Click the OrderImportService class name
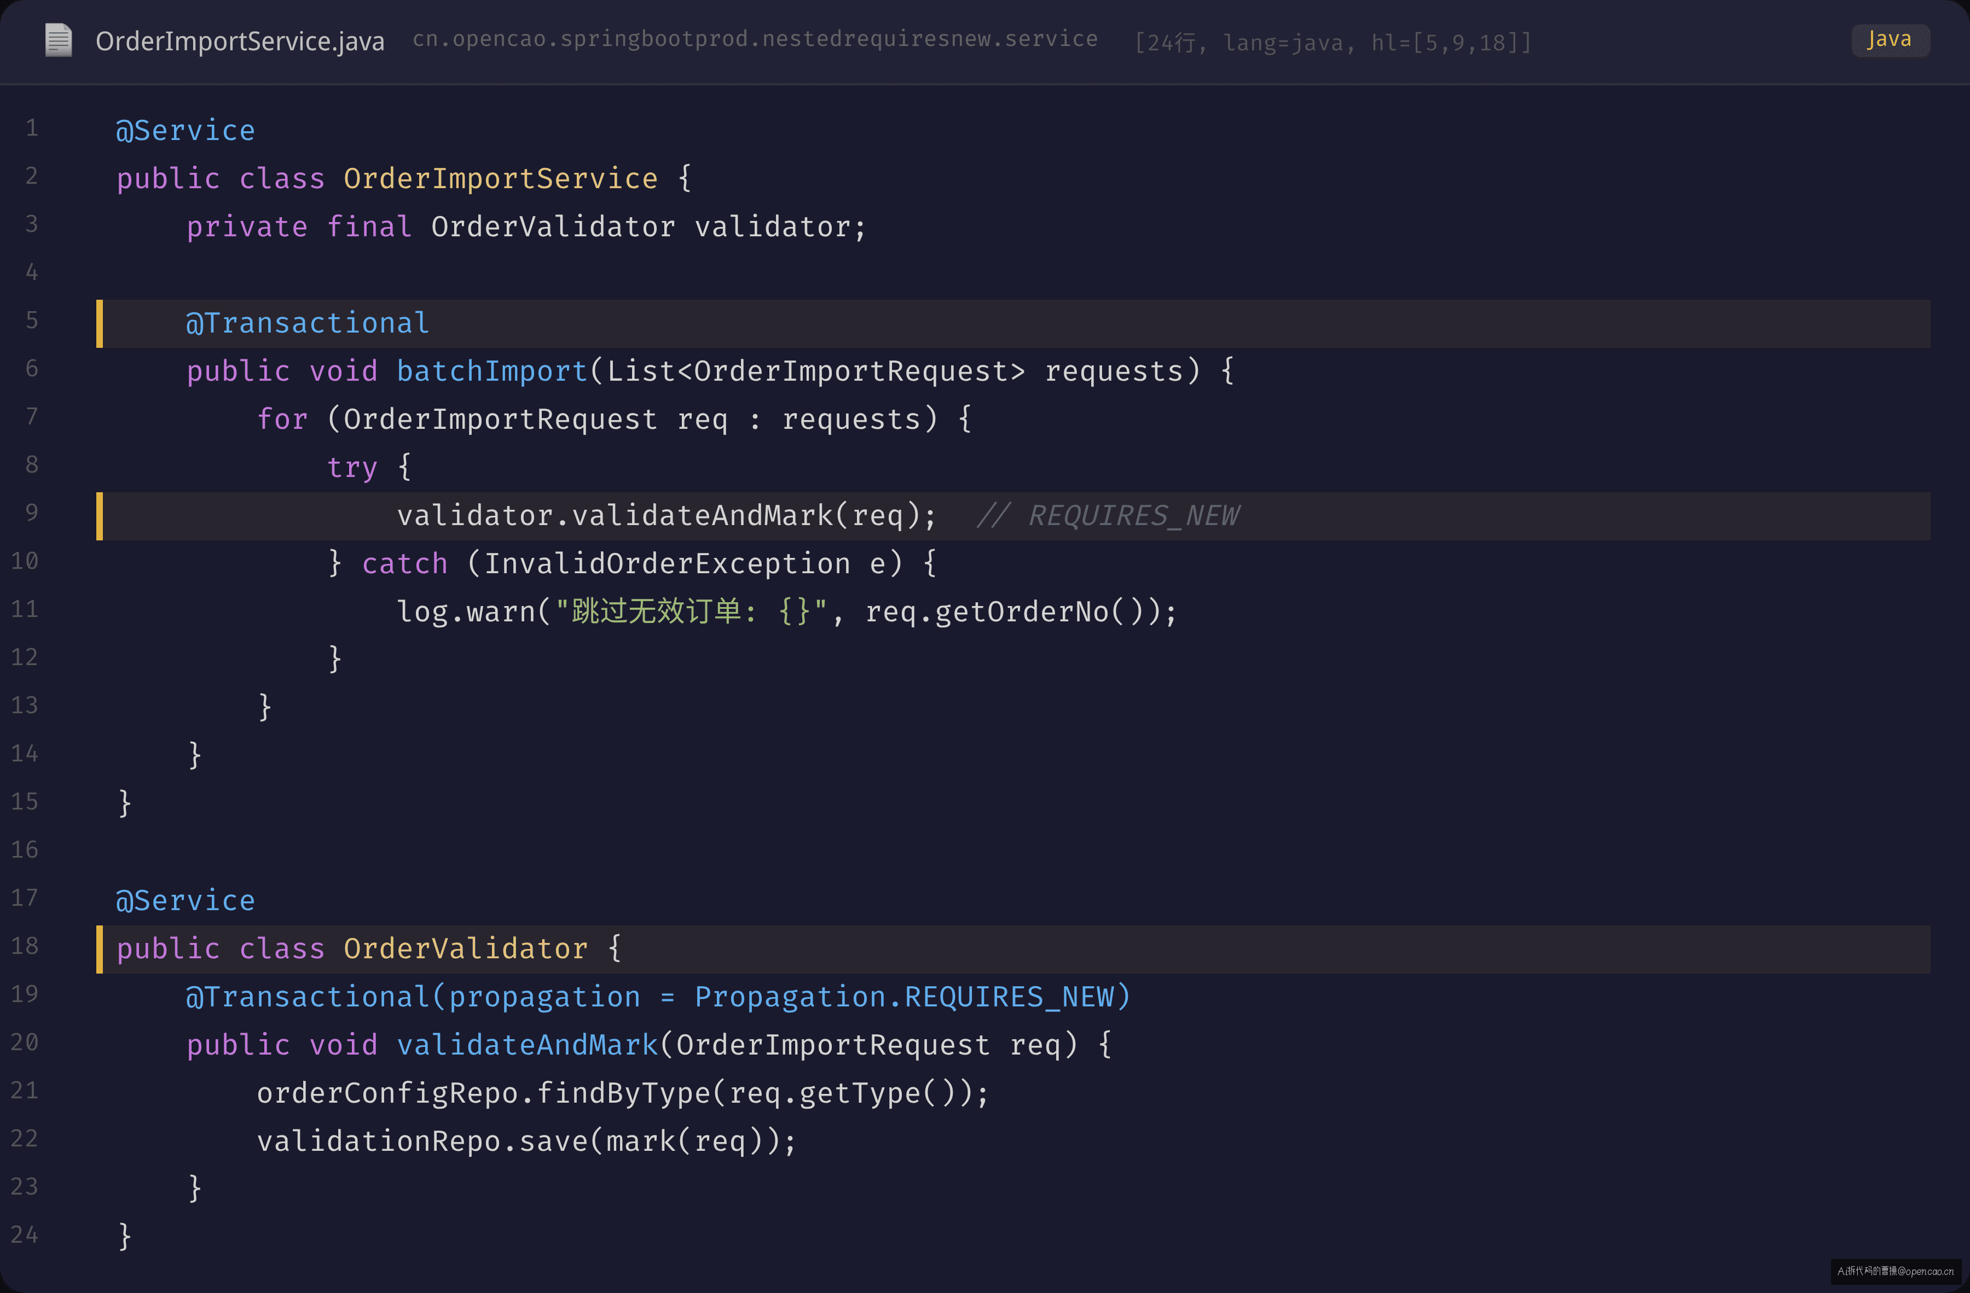The width and height of the screenshot is (1970, 1293). coord(501,179)
